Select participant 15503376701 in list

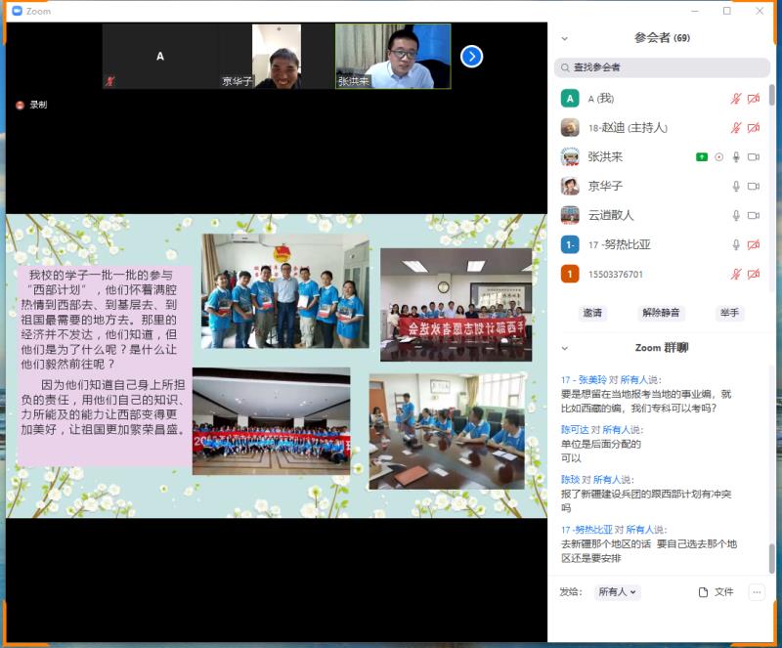click(616, 274)
